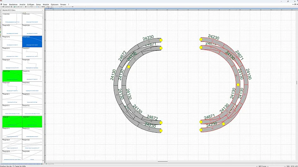Click yellow connector at top end of left inner curve
Image resolution: width=298 pixels, height=167 pixels.
tap(161, 48)
